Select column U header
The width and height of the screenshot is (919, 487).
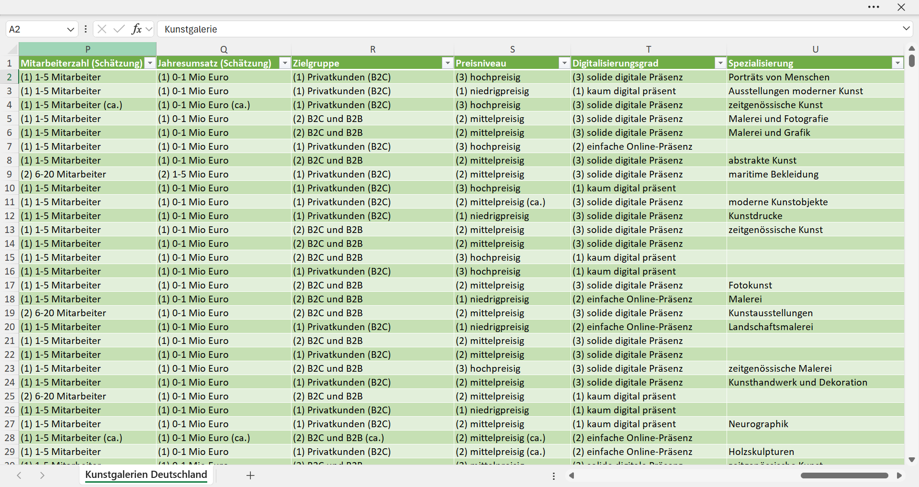[815, 49]
